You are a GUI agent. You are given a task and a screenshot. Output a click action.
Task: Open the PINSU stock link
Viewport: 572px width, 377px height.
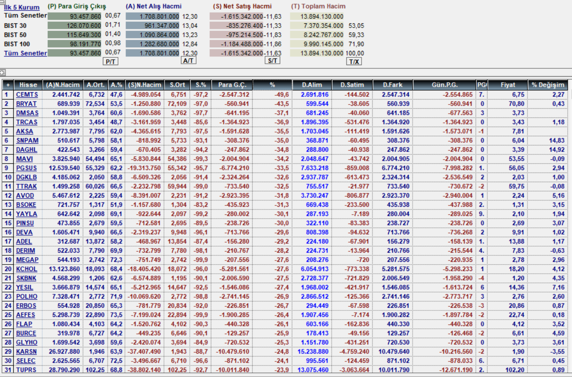(26, 223)
